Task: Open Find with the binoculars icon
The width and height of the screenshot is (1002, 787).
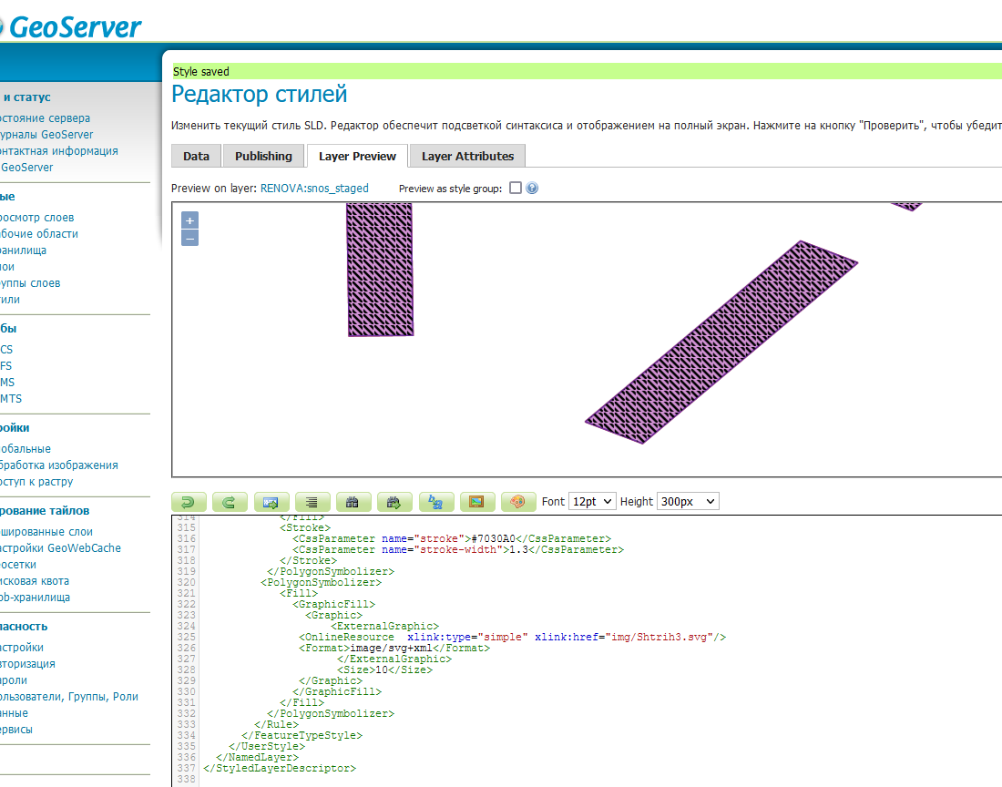Action: coord(353,502)
